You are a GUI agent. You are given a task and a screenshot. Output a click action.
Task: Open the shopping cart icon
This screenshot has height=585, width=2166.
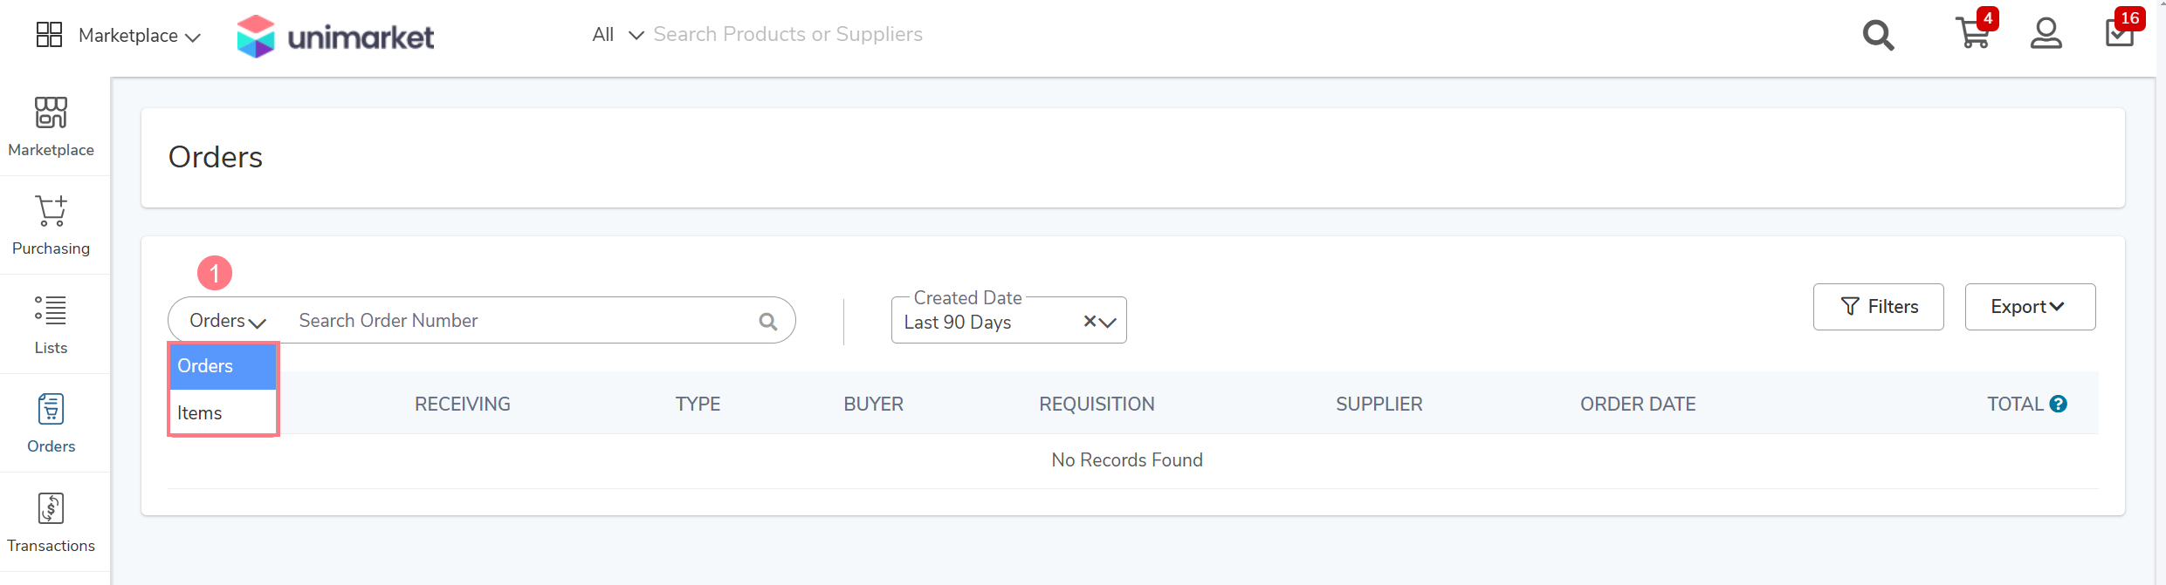pos(1973,34)
